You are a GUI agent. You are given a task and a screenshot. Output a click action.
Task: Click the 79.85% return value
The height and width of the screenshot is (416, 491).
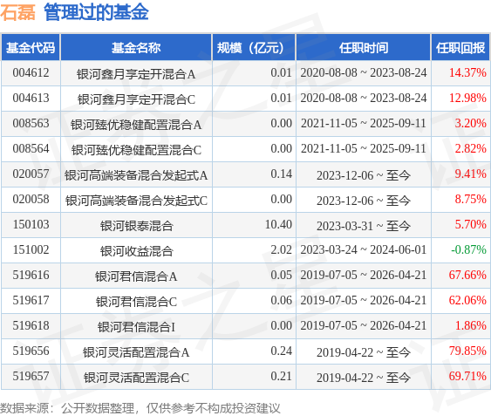(x=467, y=351)
